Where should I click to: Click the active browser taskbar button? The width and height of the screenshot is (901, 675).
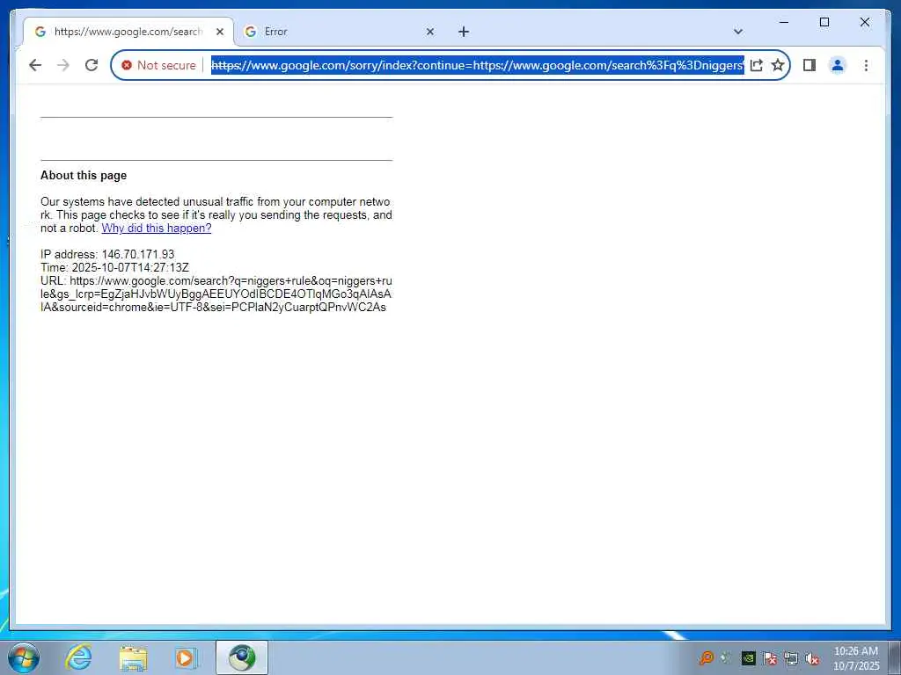pyautogui.click(x=242, y=657)
